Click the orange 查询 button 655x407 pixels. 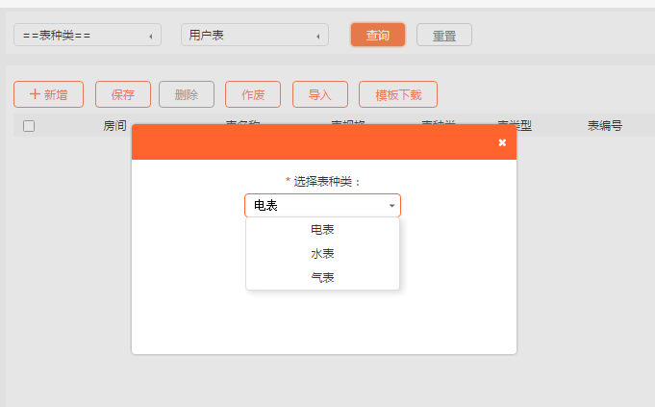(x=378, y=36)
